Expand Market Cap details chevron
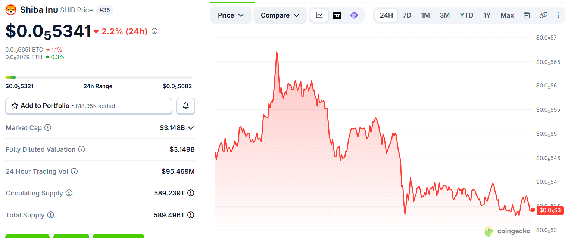The image size is (568, 238). click(x=191, y=128)
